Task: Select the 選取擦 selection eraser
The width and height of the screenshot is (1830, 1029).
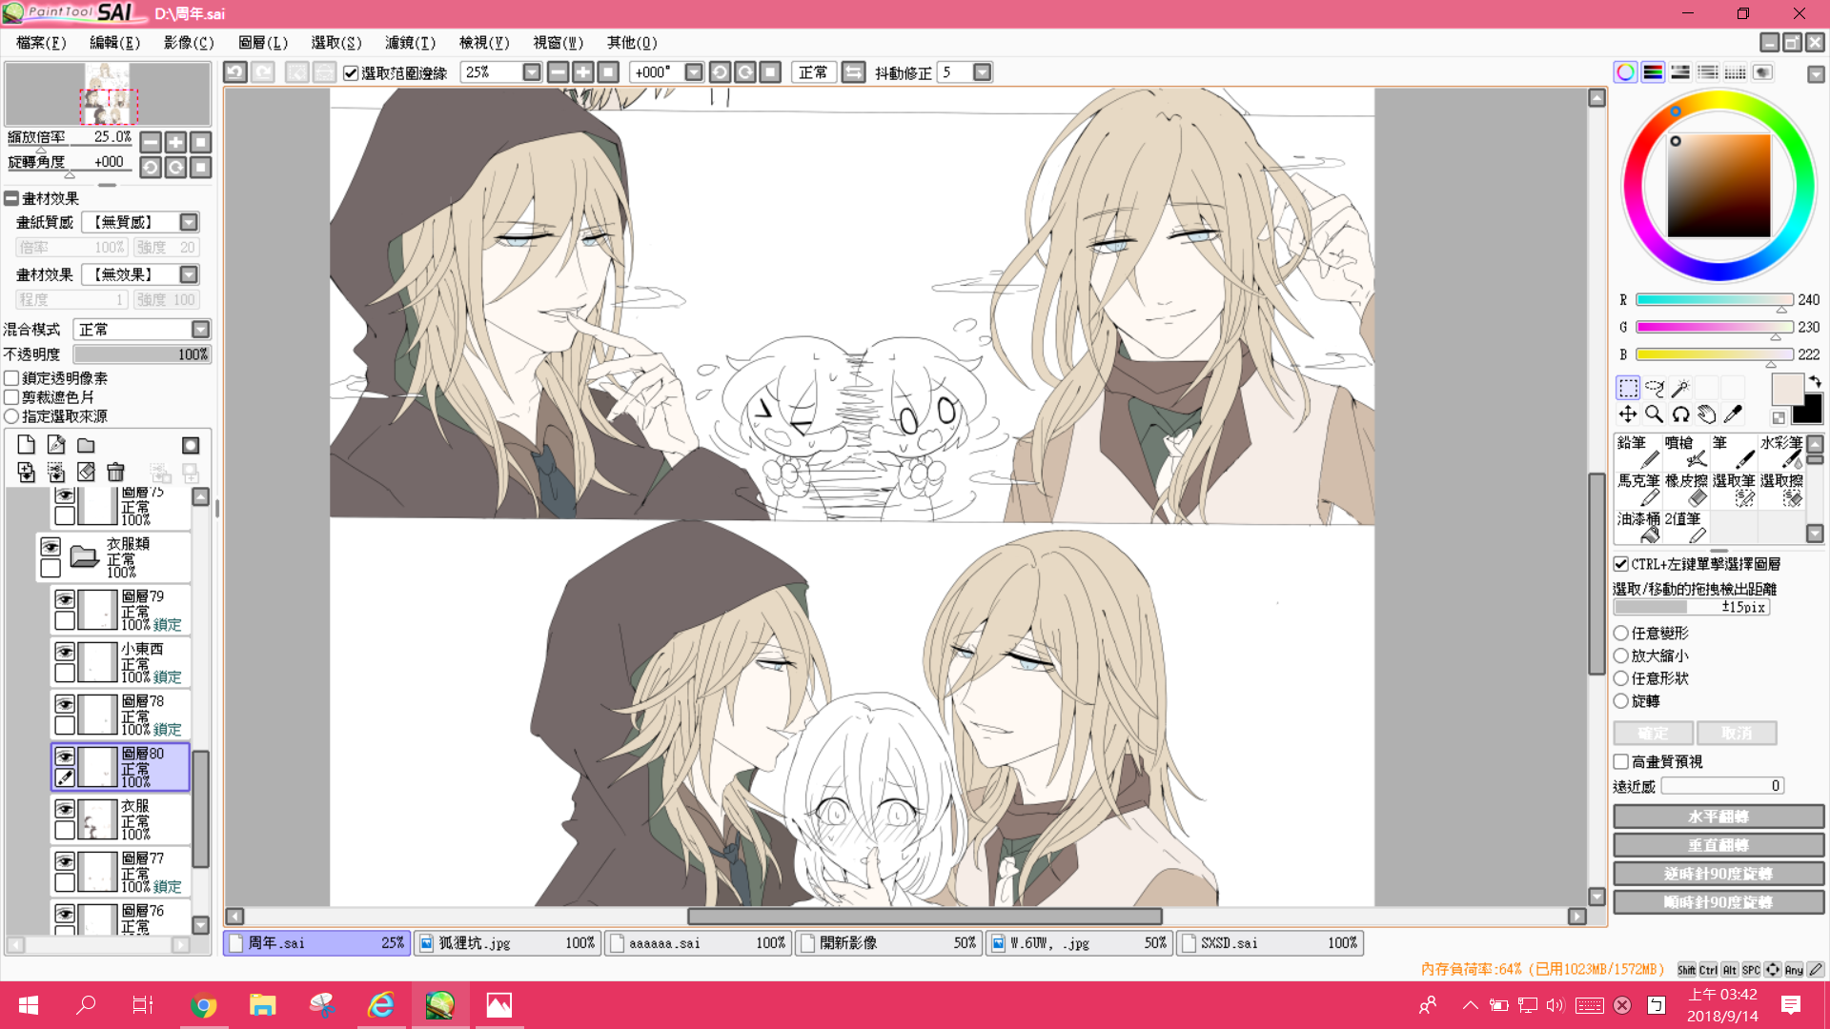Action: point(1781,490)
